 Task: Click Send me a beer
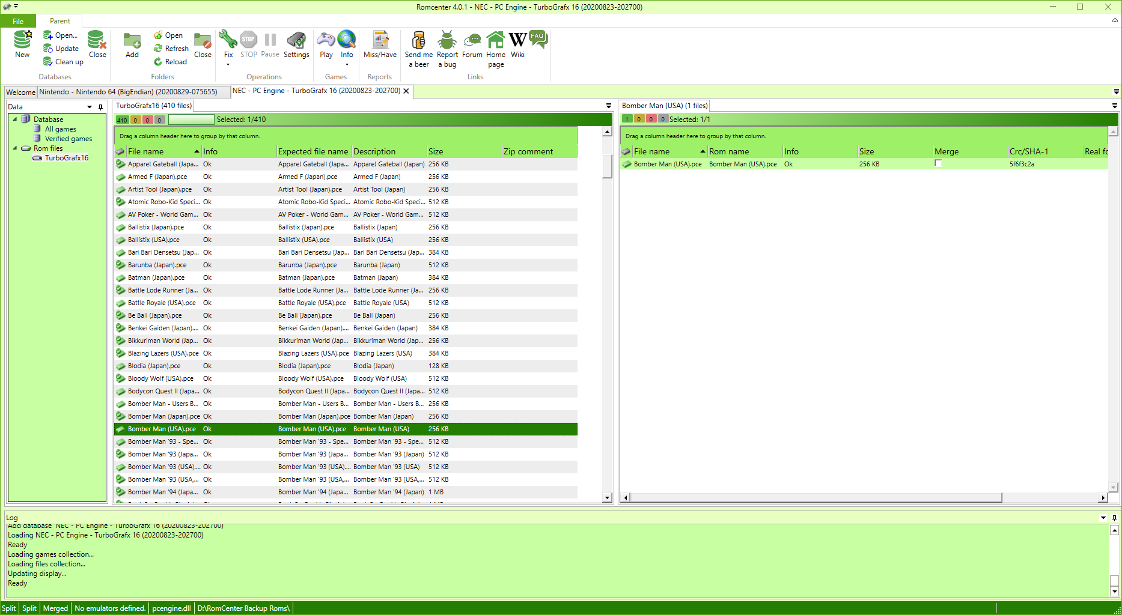coord(418,49)
